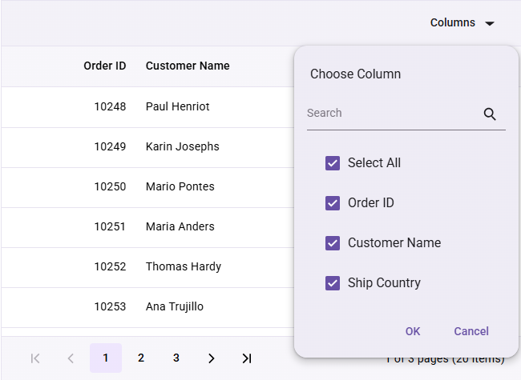
Task: Select the Karin Josephs cell
Action: [x=183, y=146]
